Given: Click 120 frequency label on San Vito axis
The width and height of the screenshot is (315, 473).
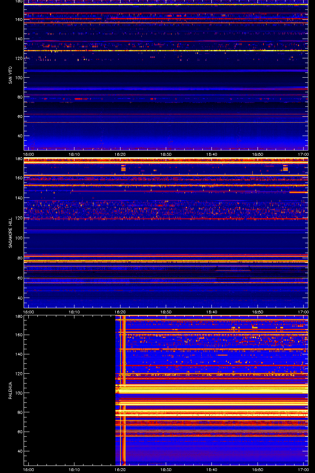Looking at the screenshot, I should 19,58.
